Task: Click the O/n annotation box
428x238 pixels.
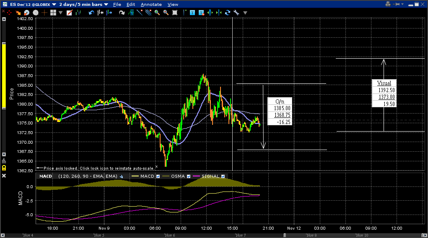Action: [280, 111]
